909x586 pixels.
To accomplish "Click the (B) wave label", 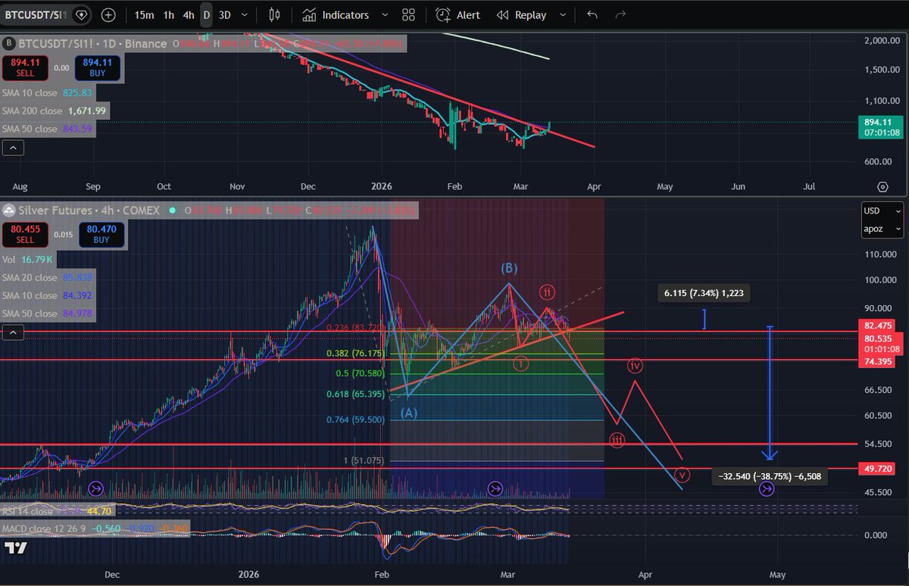I will click(508, 268).
